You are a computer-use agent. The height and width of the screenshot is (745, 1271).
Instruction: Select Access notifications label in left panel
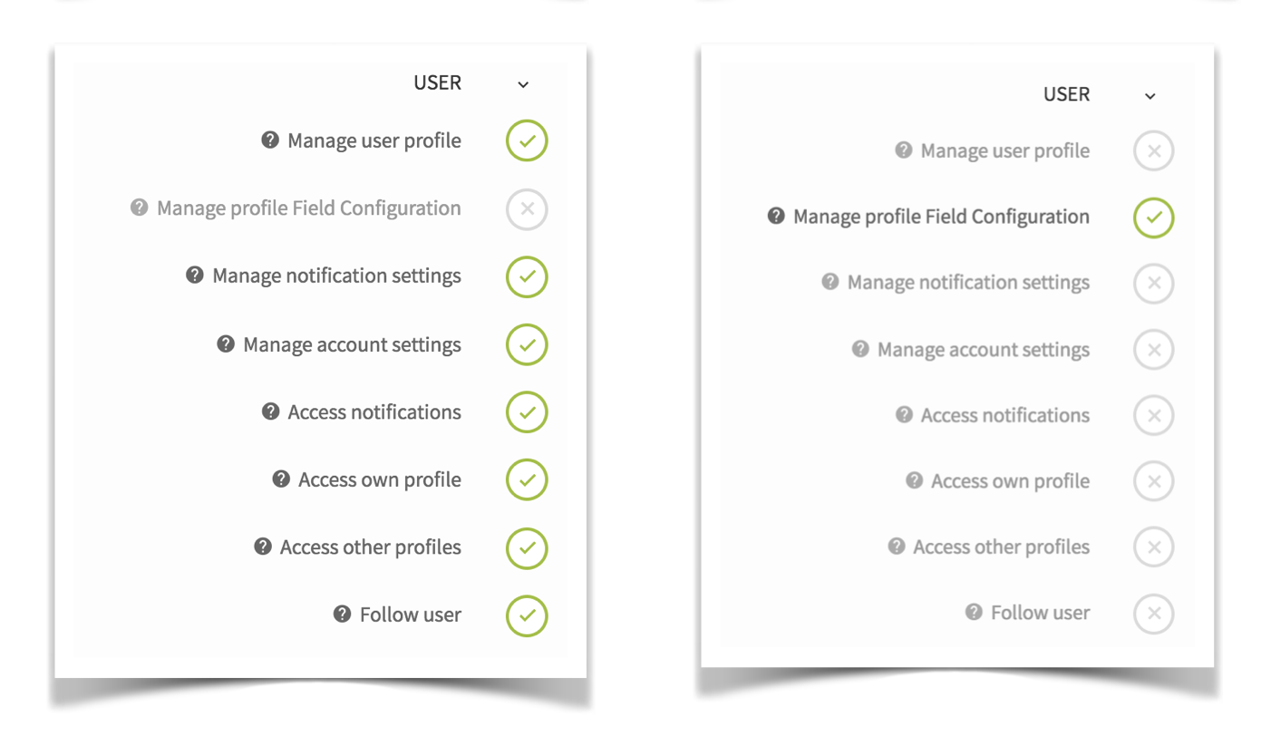coord(374,412)
